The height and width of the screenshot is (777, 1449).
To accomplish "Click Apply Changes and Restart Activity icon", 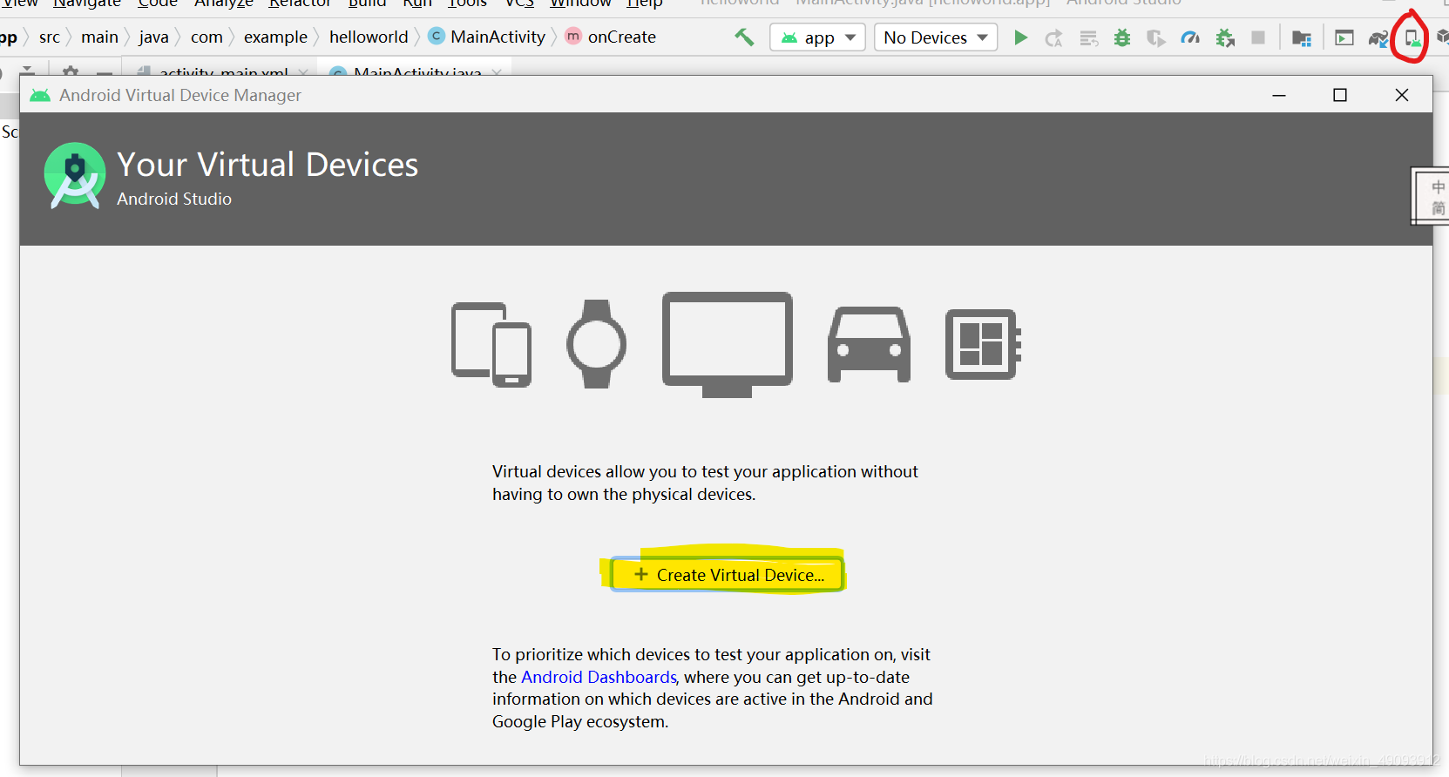I will click(x=1054, y=37).
